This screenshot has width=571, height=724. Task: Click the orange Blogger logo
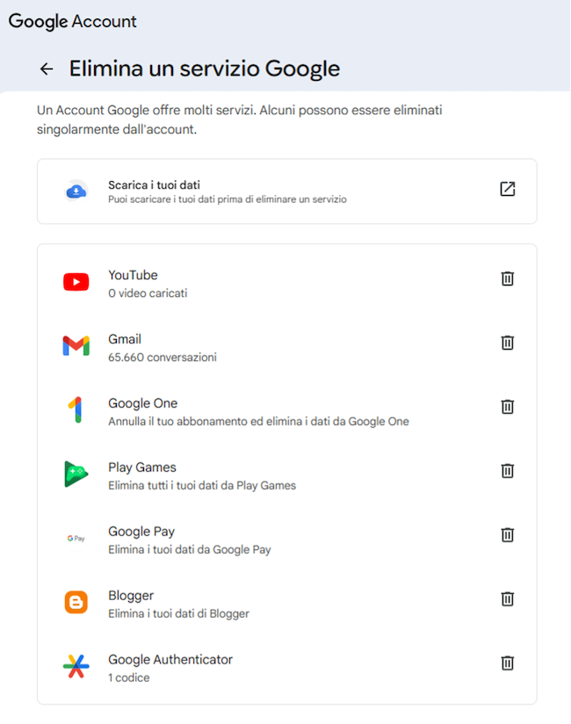(x=76, y=603)
